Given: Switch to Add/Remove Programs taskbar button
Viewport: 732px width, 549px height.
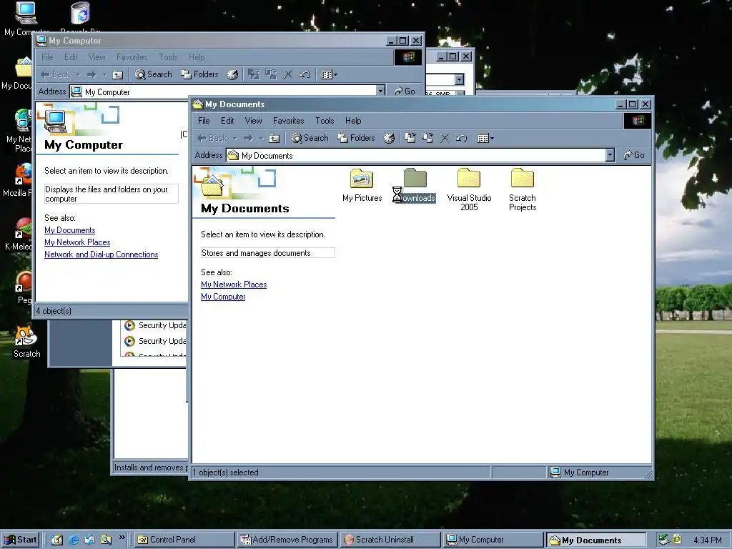Looking at the screenshot, I should [287, 540].
